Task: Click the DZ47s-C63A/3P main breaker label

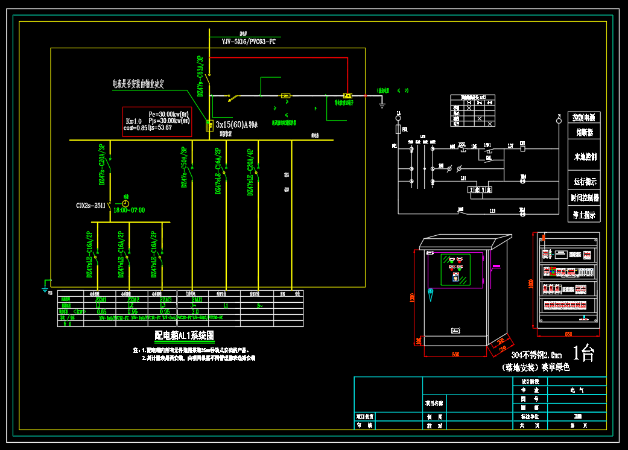Action: coord(201,76)
